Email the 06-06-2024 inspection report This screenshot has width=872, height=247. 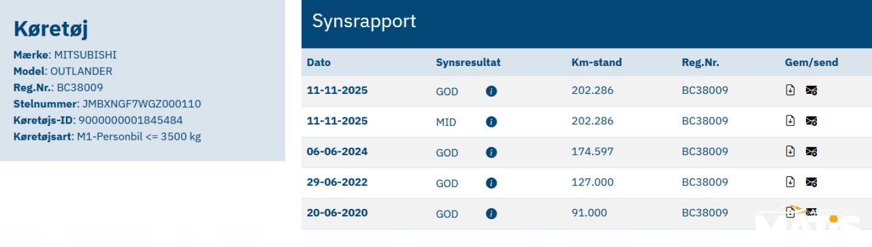click(811, 151)
